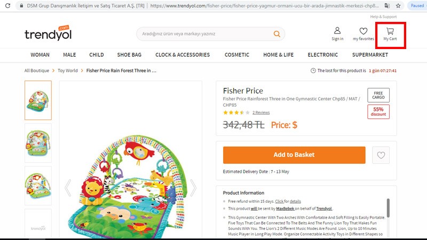Add product to favorites with heart button
427x240 pixels.
click(381, 155)
